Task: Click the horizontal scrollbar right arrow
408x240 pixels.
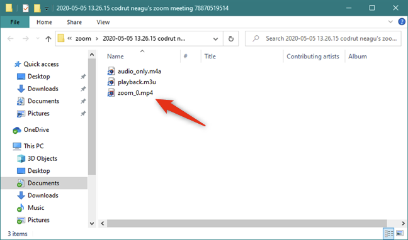Action: coord(403,224)
